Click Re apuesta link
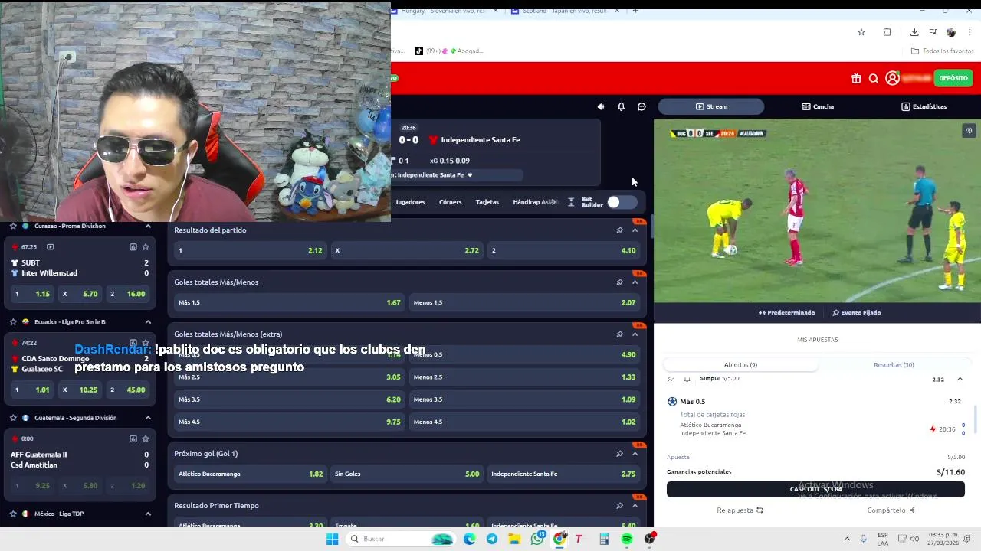This screenshot has height=551, width=981. (740, 510)
